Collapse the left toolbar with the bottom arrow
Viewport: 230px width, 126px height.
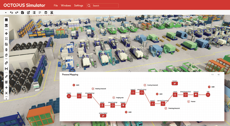click(6, 99)
